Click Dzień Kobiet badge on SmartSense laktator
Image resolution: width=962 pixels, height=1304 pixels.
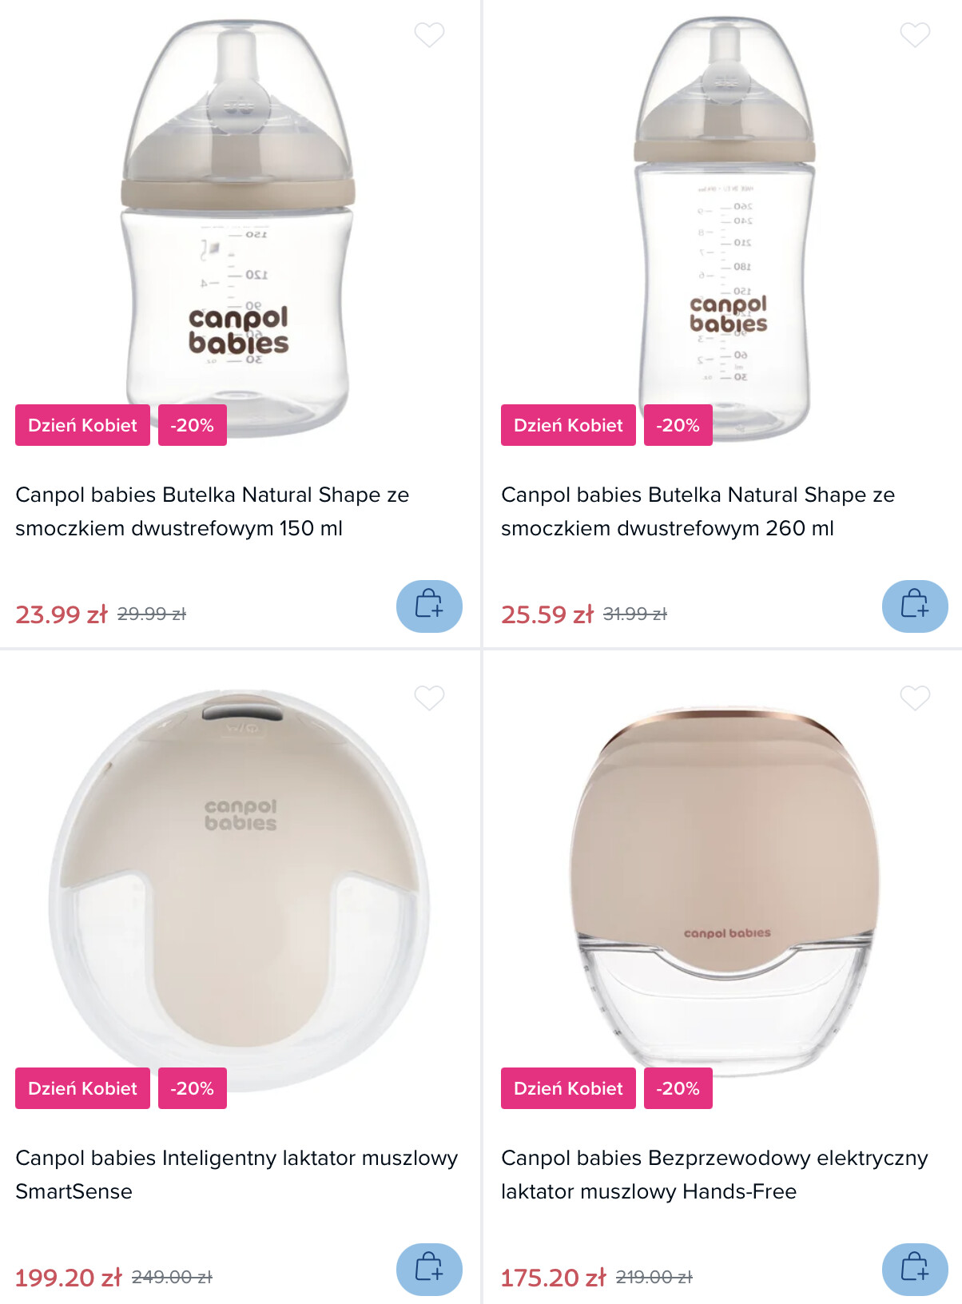(82, 1088)
